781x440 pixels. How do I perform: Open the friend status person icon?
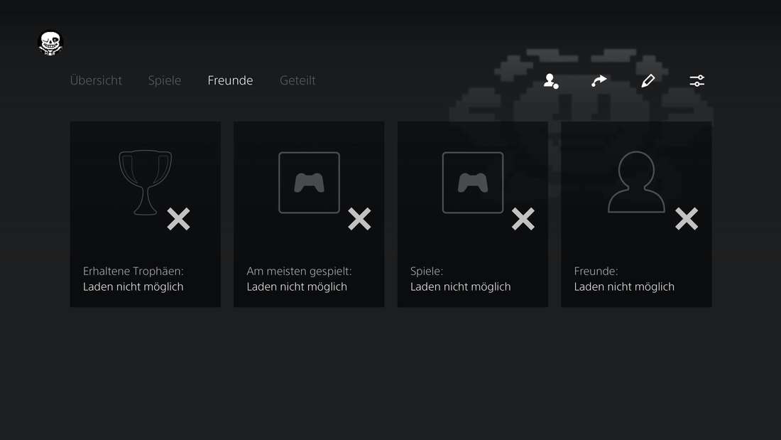[551, 81]
